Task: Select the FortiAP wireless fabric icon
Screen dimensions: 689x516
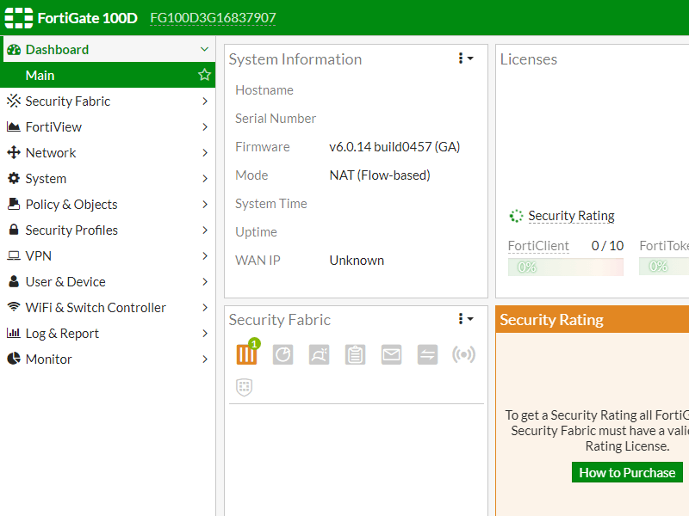Action: 463,354
